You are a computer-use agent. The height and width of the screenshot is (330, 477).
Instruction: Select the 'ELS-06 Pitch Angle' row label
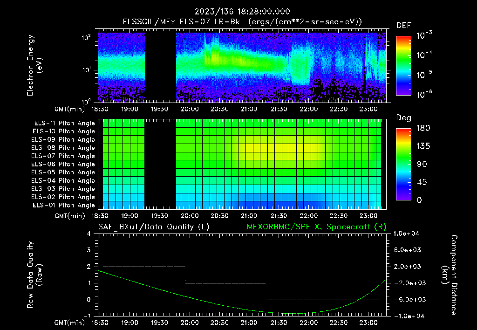pos(63,165)
